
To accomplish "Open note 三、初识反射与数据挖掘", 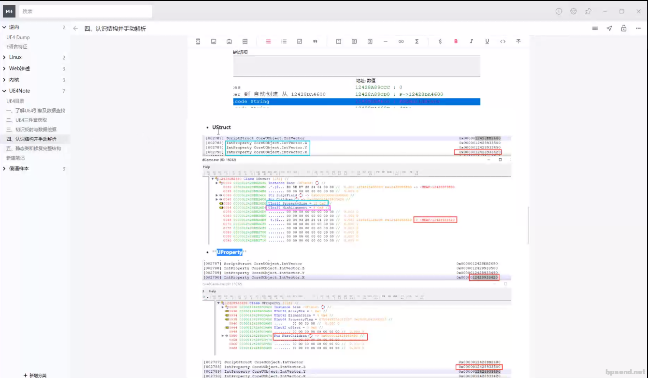I will click(31, 130).
